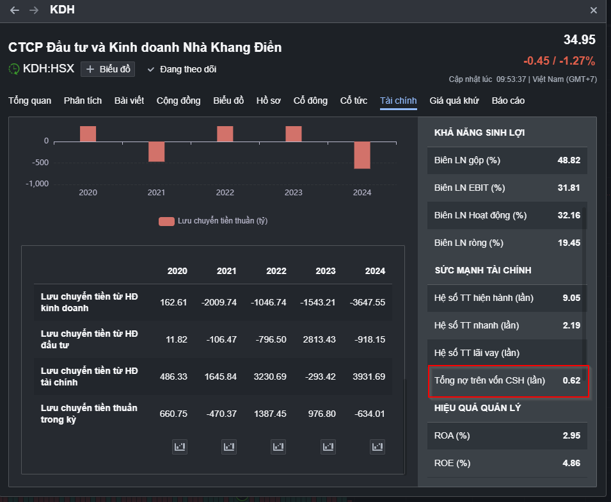The image size is (611, 502).
Task: Close the KDH panel with the X
Action: click(x=594, y=10)
